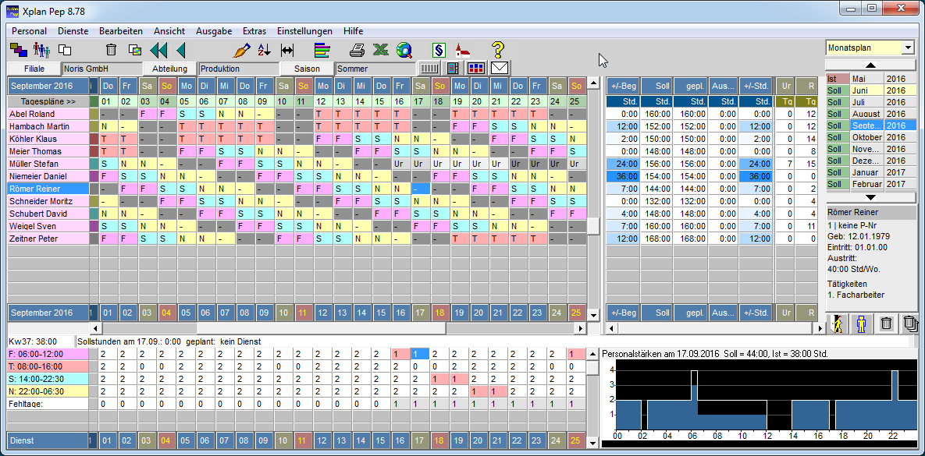The height and width of the screenshot is (456, 925).
Task: Click the trash can icon in the toolbar
Action: point(112,50)
